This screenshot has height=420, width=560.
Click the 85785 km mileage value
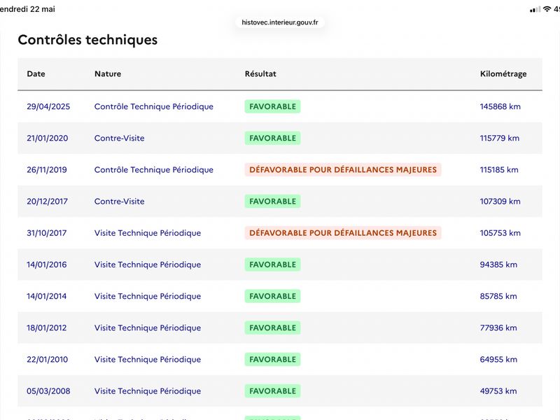pos(498,296)
